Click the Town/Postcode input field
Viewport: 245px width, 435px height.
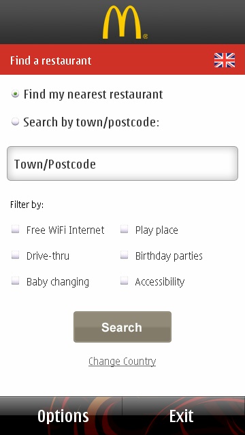pos(122,164)
